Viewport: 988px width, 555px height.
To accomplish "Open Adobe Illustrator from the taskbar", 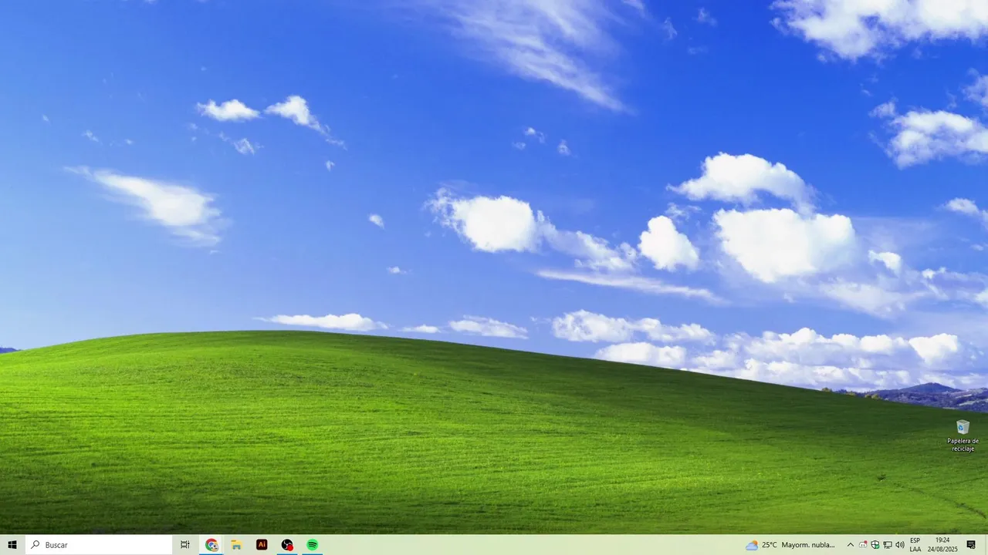I will pyautogui.click(x=262, y=545).
